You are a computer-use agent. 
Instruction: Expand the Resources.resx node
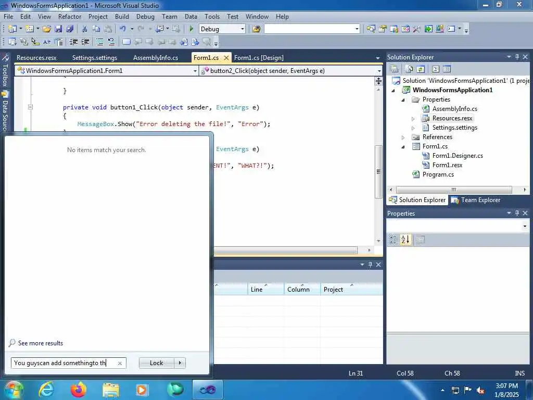point(413,119)
